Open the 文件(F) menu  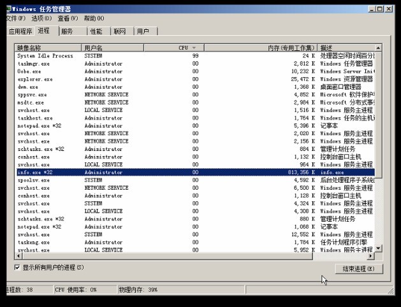16,18
